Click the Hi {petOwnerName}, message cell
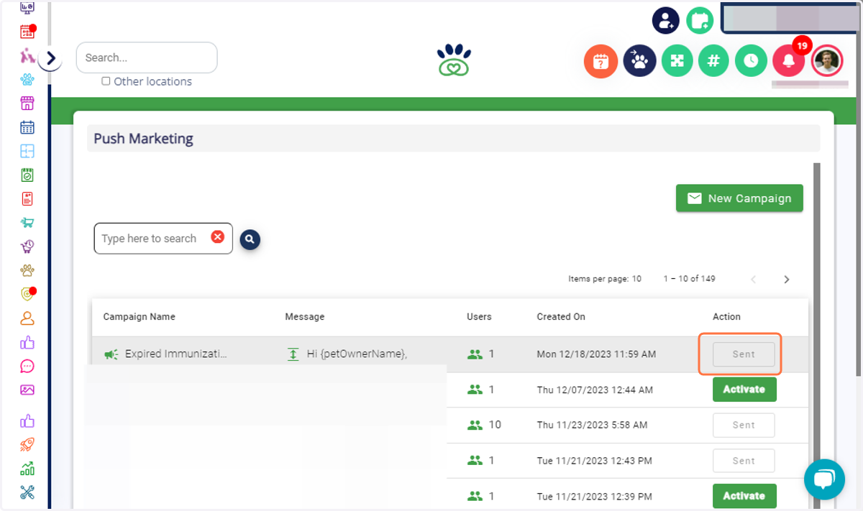The width and height of the screenshot is (863, 511). coord(357,354)
